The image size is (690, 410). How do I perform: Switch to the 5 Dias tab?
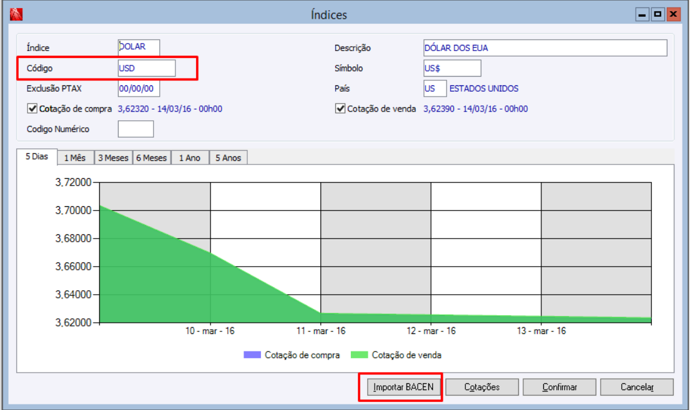36,157
